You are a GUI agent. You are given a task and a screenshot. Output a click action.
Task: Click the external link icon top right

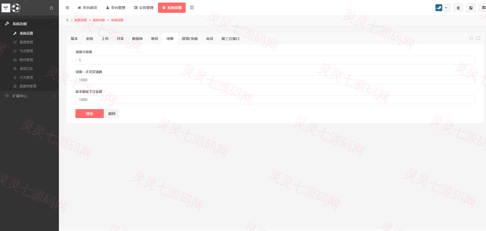[x=471, y=8]
